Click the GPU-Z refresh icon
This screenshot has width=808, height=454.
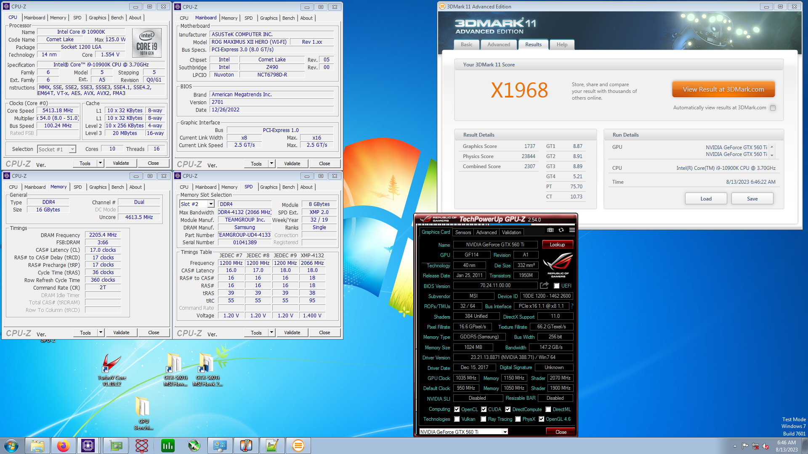pyautogui.click(x=561, y=230)
